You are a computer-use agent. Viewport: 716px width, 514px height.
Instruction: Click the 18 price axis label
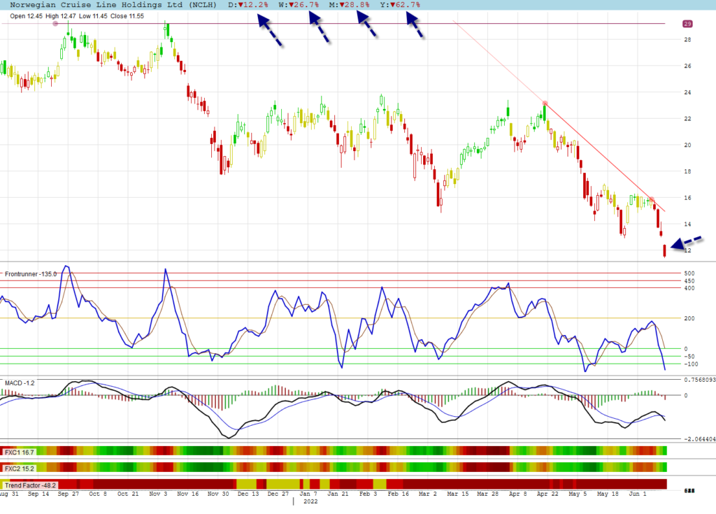[687, 171]
